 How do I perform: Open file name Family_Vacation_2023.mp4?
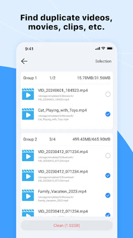62,191
